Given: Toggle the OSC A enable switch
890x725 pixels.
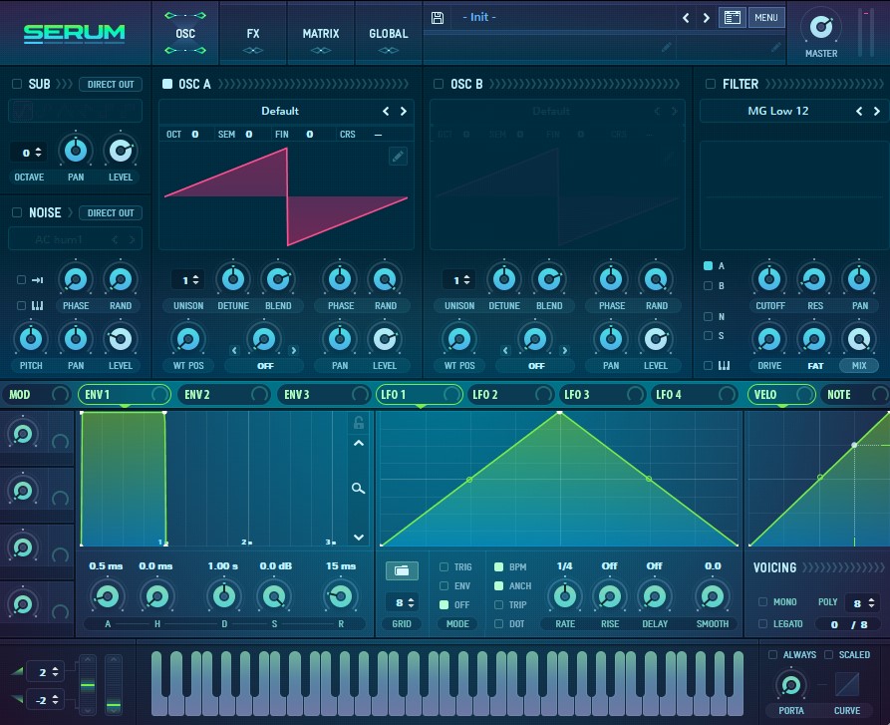Looking at the screenshot, I should pos(167,84).
